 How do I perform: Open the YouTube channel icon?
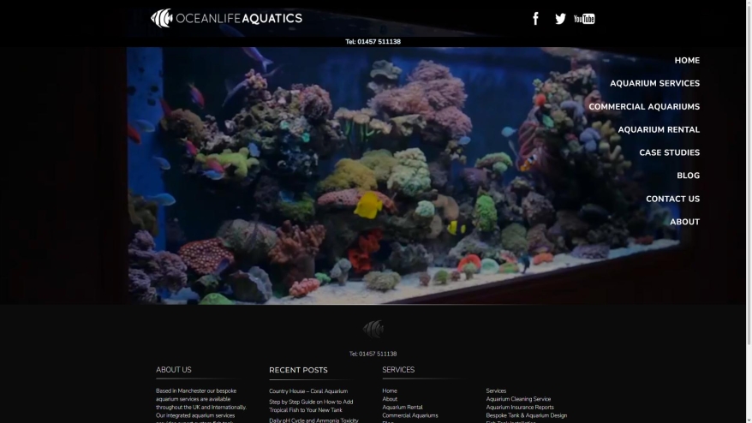pos(584,19)
